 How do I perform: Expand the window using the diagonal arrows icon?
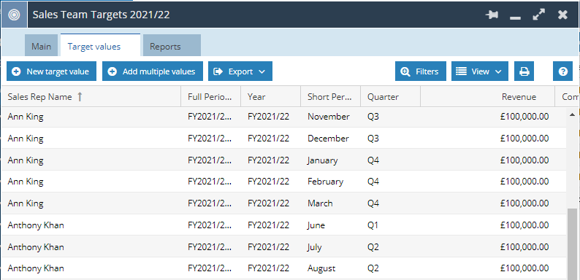(538, 15)
